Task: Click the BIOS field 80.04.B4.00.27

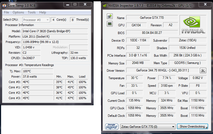Action: coord(152,32)
